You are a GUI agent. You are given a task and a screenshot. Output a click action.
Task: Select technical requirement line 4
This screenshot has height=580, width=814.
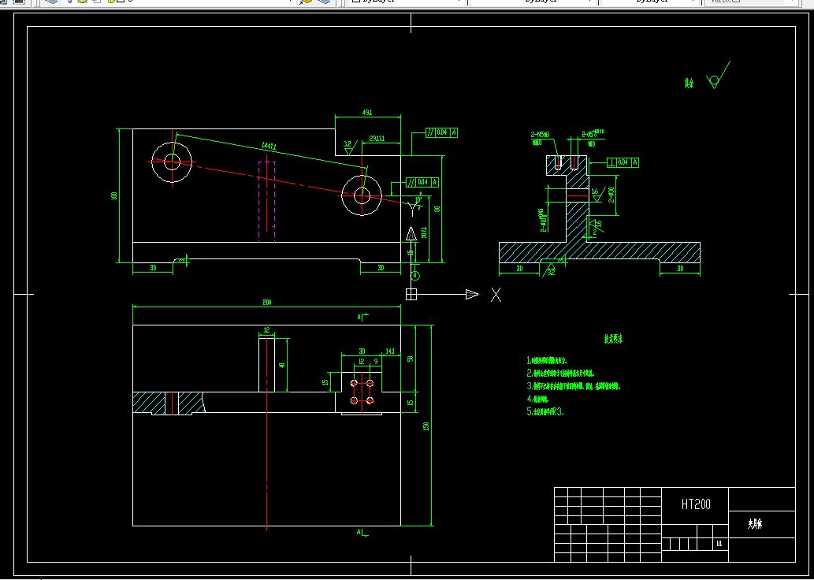pyautogui.click(x=538, y=399)
